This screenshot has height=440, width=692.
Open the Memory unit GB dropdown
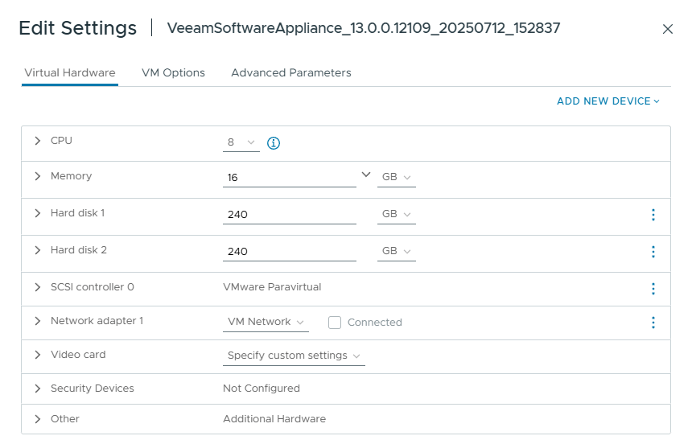click(x=396, y=177)
